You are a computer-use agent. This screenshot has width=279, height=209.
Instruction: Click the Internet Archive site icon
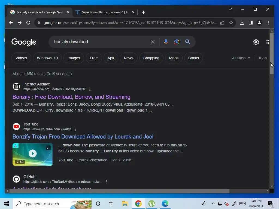(x=16, y=87)
